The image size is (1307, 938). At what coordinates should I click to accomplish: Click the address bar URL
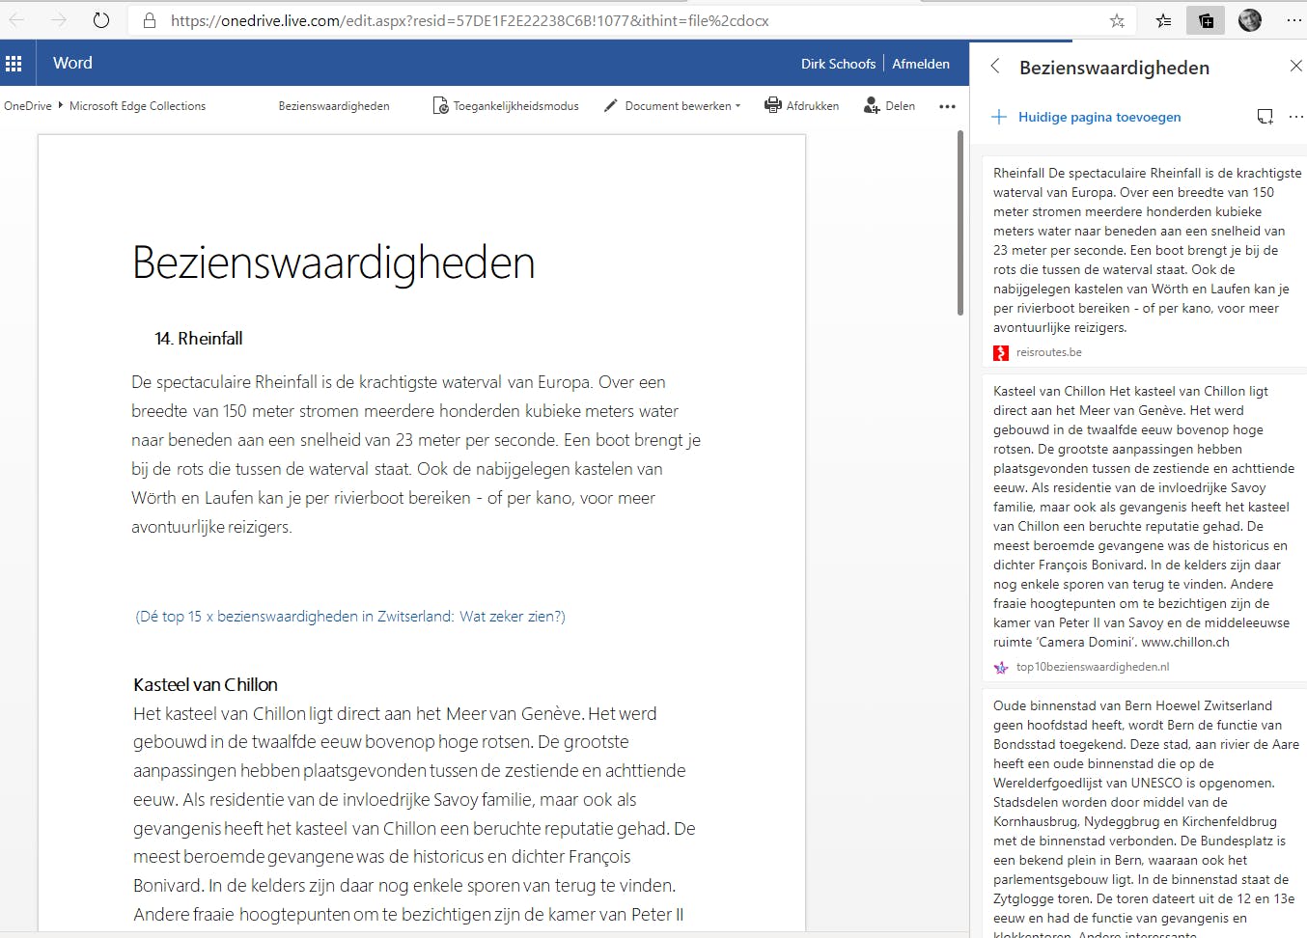pyautogui.click(x=470, y=20)
